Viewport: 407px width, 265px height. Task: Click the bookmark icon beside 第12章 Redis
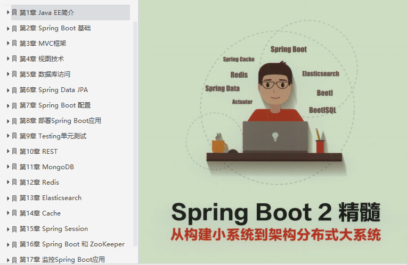click(x=14, y=183)
